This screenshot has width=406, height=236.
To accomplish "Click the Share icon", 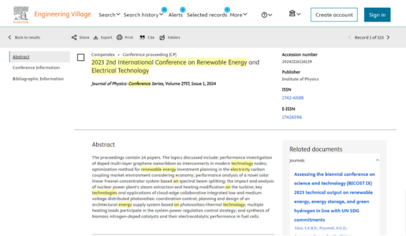I will click(74, 37).
